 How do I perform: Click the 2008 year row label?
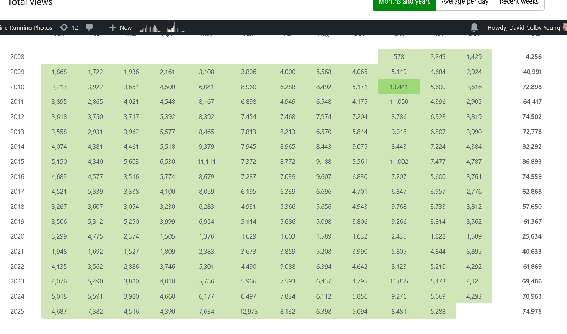coord(17,57)
